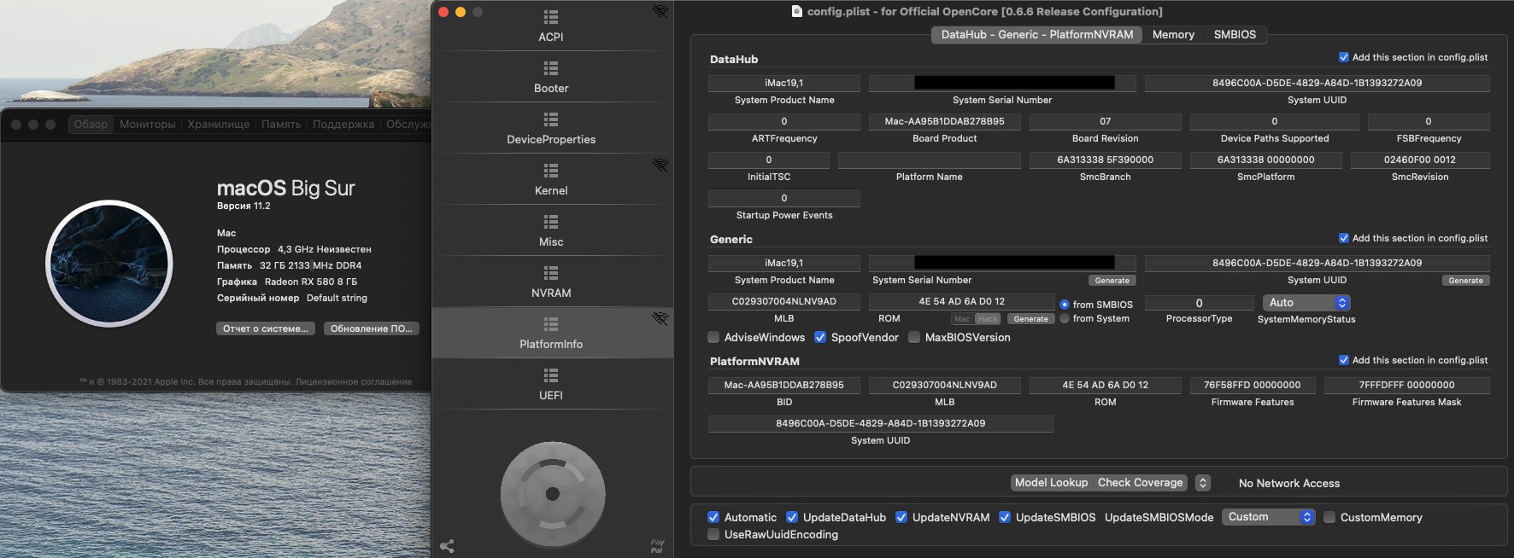Viewport: 1514px width, 558px height.
Task: Select Обзор tab in About This Mac
Action: click(91, 125)
